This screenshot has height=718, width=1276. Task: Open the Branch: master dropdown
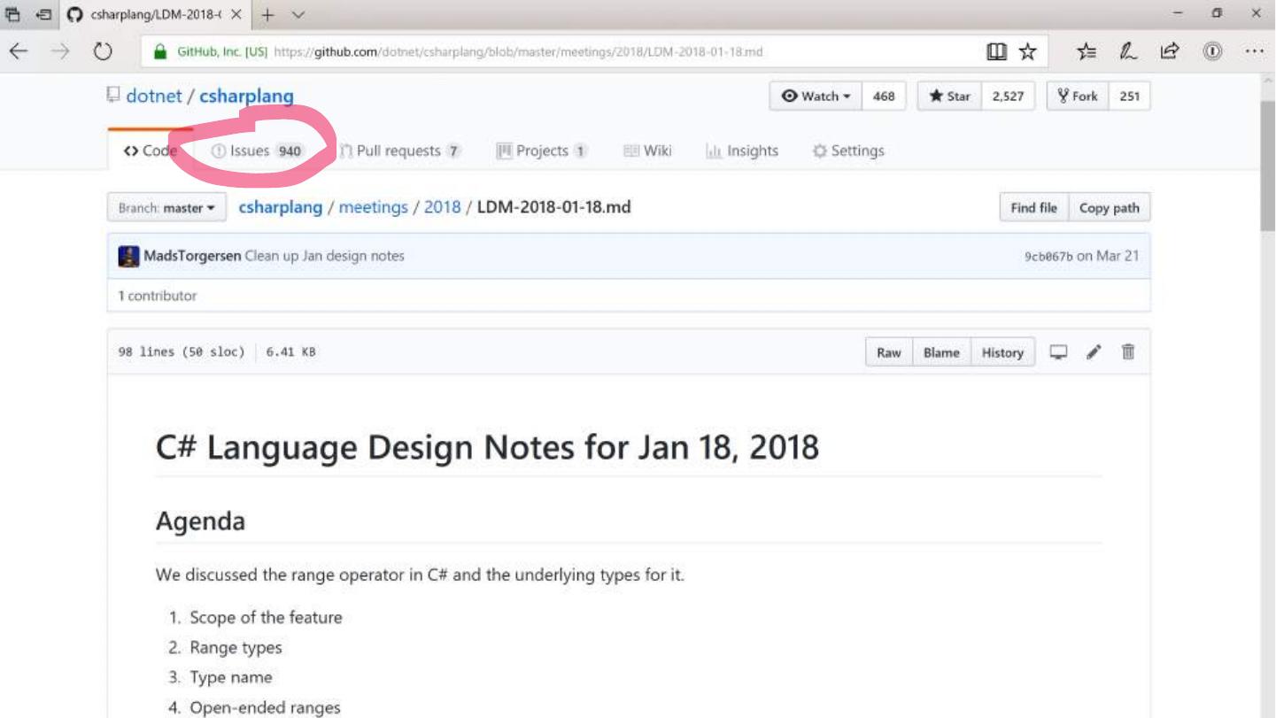pyautogui.click(x=166, y=208)
